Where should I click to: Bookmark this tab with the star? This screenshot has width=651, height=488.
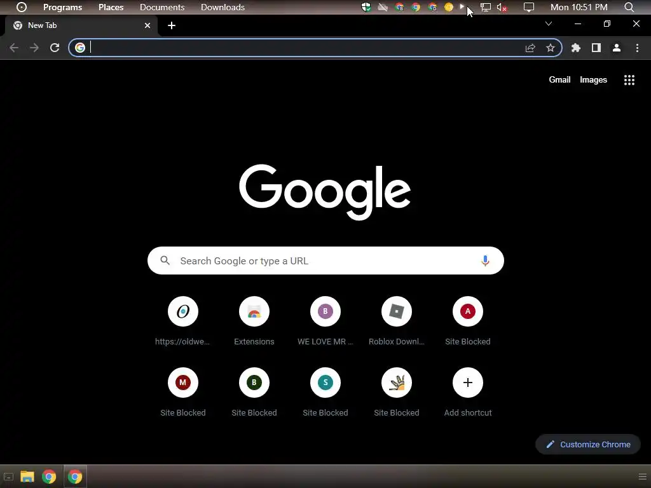coord(550,48)
